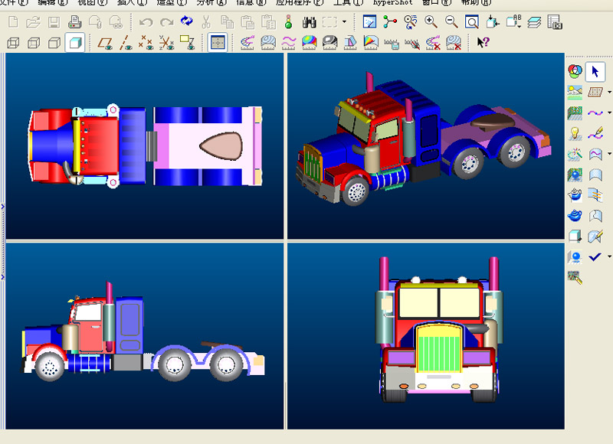Screen dimensions: 613x444
Task: Toggle datum axes visibility
Action: click(126, 42)
